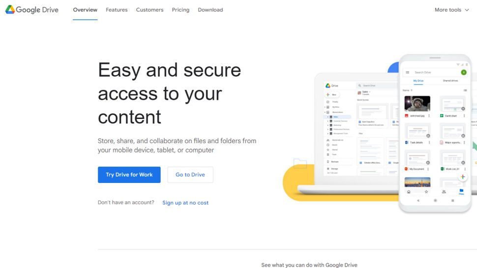The width and height of the screenshot is (477, 268).
Task: Follow the Sign up at no cost link
Action: 185,203
